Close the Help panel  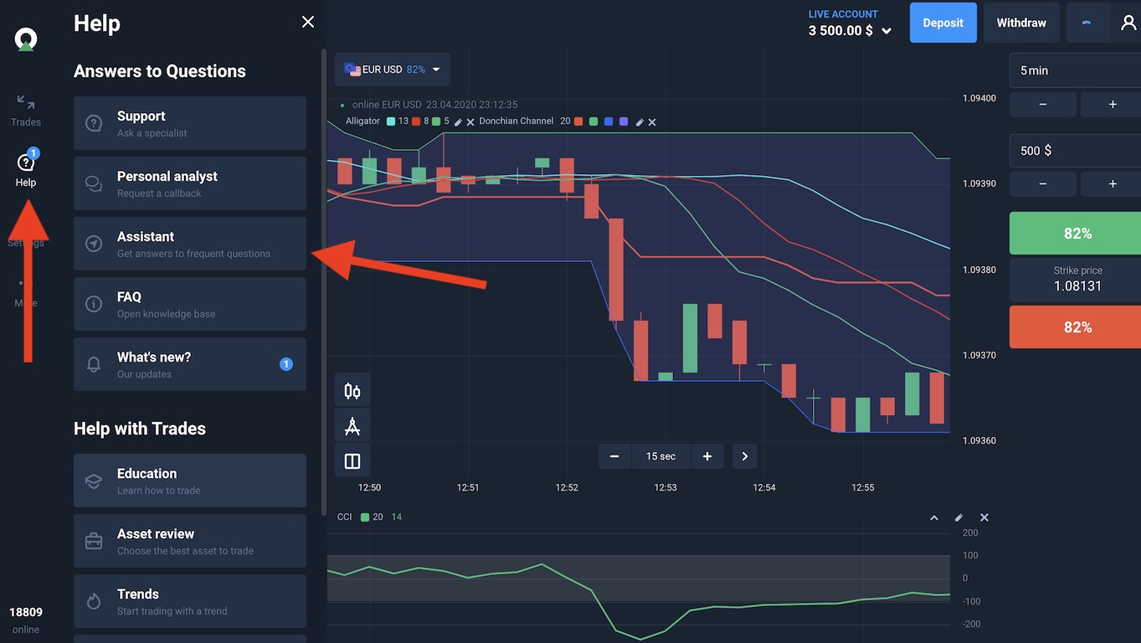point(308,22)
